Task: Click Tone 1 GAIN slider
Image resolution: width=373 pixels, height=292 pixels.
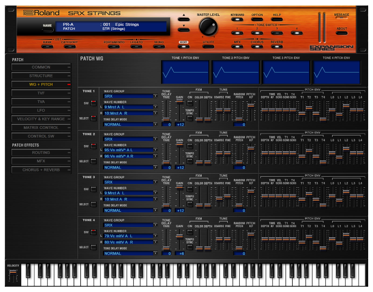Action: (x=180, y=101)
